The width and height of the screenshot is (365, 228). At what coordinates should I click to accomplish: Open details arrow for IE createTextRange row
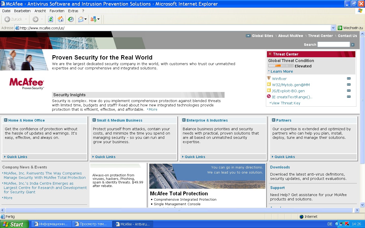coord(349,97)
